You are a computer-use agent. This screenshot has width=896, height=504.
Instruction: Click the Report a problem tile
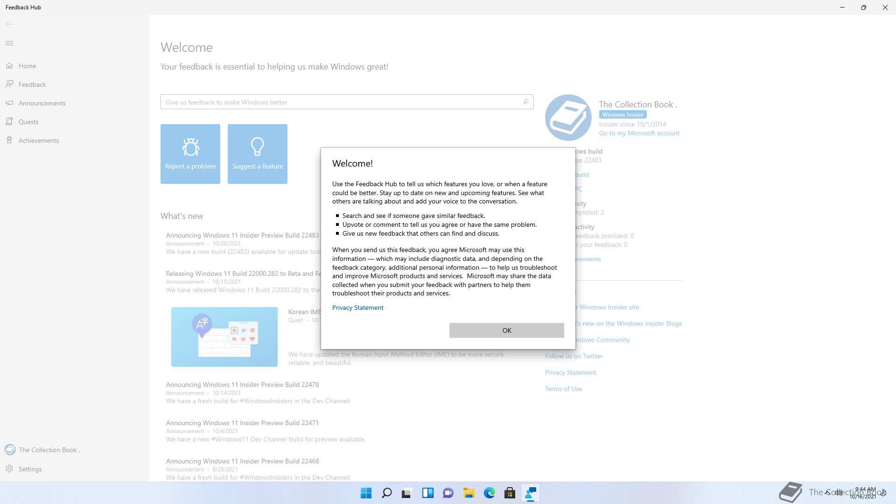coord(190,154)
